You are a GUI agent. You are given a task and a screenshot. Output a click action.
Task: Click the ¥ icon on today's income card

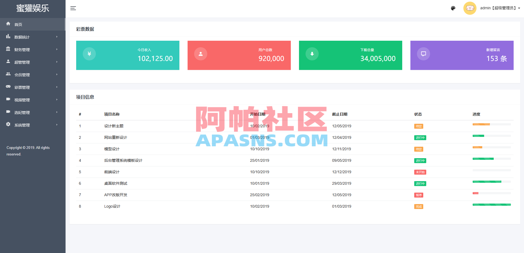[89, 54]
